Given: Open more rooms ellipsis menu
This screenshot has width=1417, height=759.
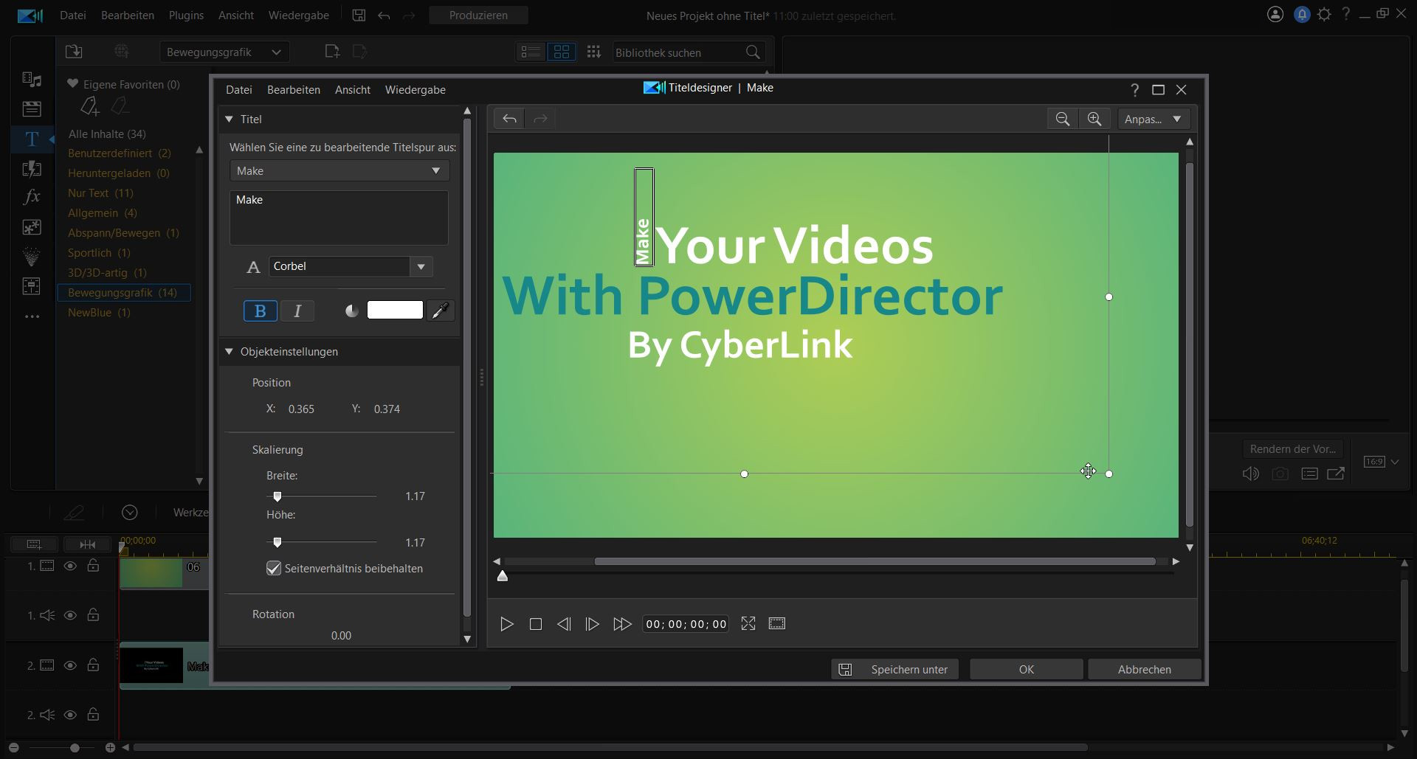Looking at the screenshot, I should (32, 316).
